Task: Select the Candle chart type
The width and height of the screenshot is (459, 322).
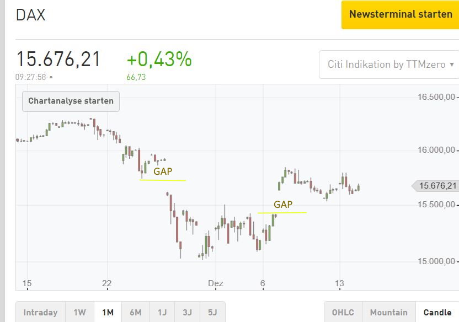Action: [x=437, y=313]
